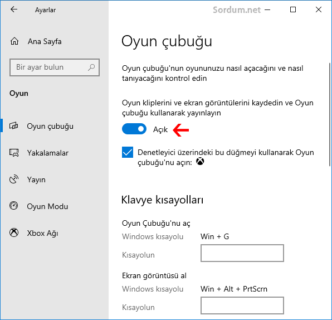Click shortcut field for Oyun Çubuğu'nu aç
332x320 pixels.
[x=242, y=253]
